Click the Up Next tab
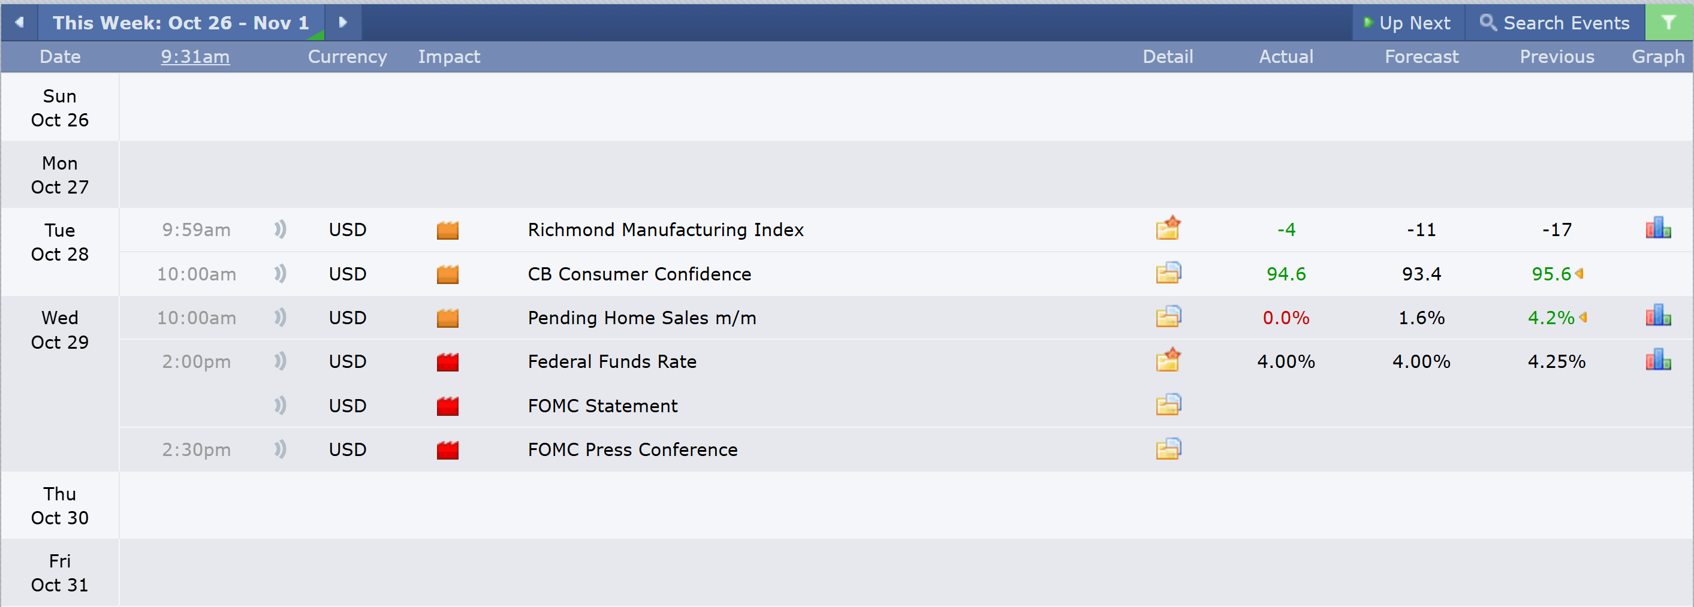The height and width of the screenshot is (607, 1694). pyautogui.click(x=1407, y=23)
